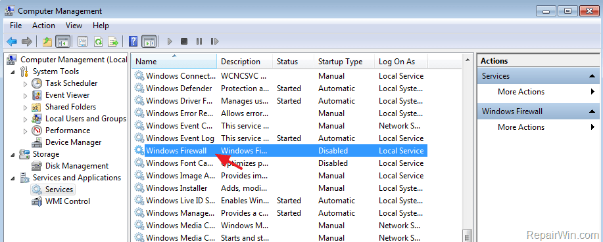Image resolution: width=603 pixels, height=242 pixels.
Task: Click the services list scroll-up arrow
Action: click(468, 60)
